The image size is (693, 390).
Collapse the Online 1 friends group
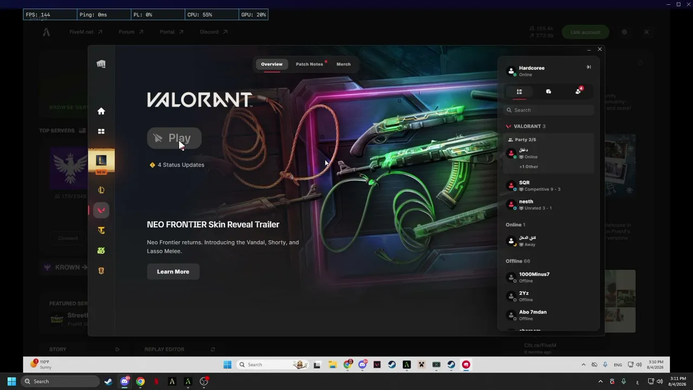[515, 224]
